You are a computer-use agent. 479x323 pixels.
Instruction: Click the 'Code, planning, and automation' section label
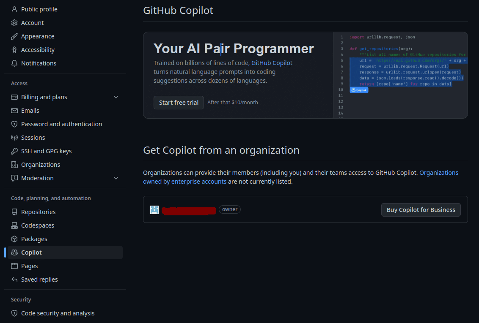(x=51, y=198)
